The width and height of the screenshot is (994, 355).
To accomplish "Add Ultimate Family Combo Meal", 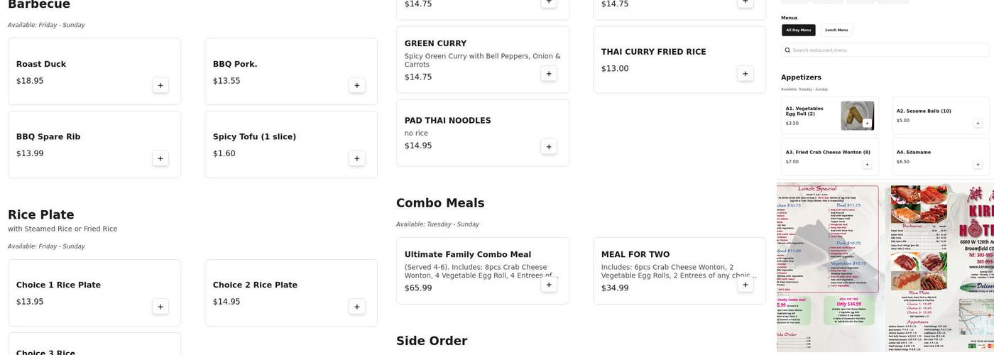I will point(548,285).
